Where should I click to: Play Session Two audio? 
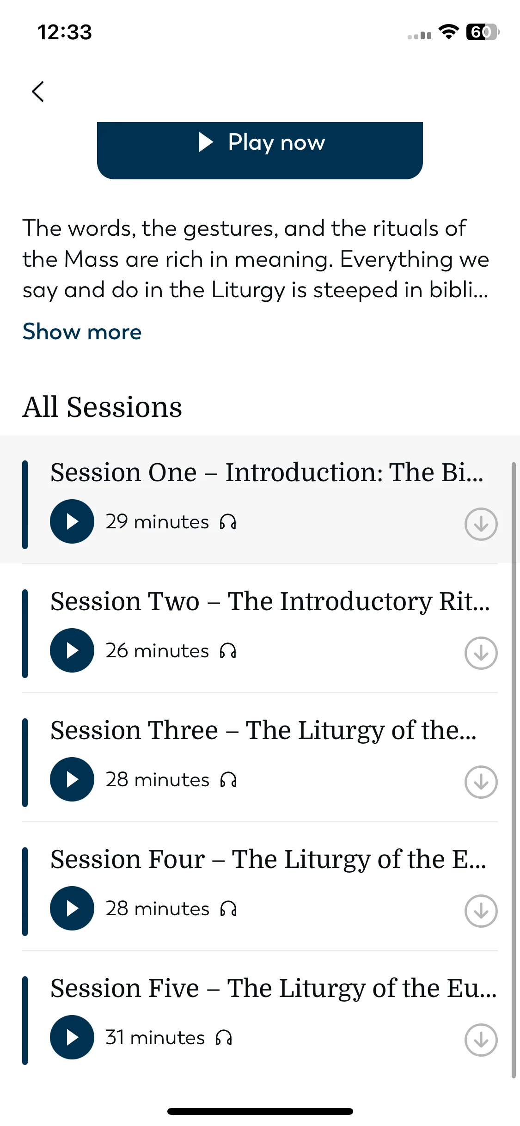click(72, 650)
